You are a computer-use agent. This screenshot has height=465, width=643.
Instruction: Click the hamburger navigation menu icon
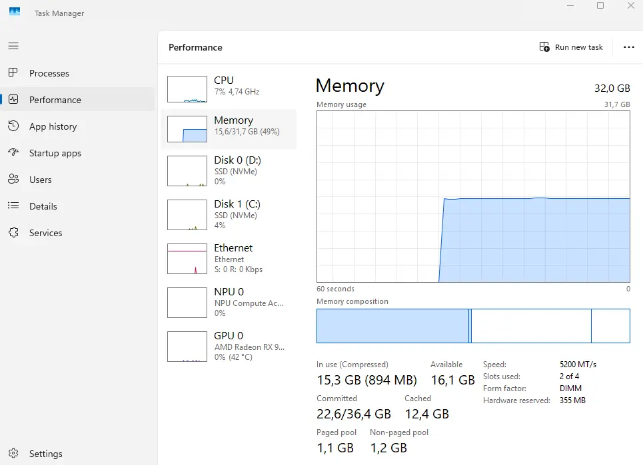(x=13, y=46)
